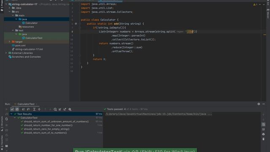Toggle Show Passed tests checkmark button
Image resolution: width=270 pixels, height=152 pixels.
[12, 109]
